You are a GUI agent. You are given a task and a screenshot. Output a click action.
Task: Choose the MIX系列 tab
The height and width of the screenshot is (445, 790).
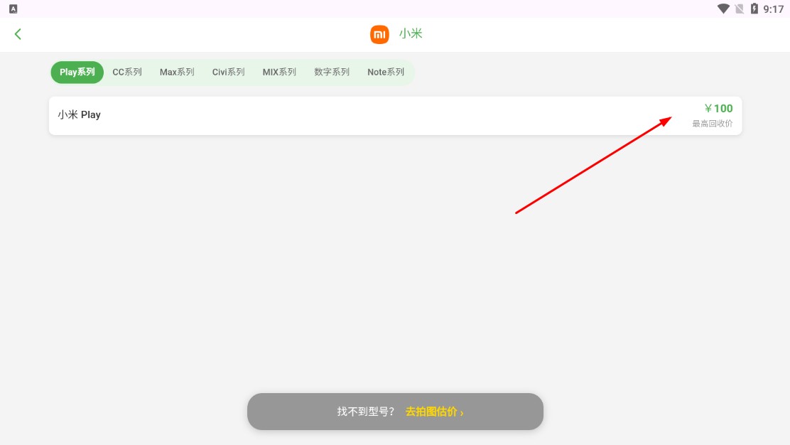tap(279, 73)
